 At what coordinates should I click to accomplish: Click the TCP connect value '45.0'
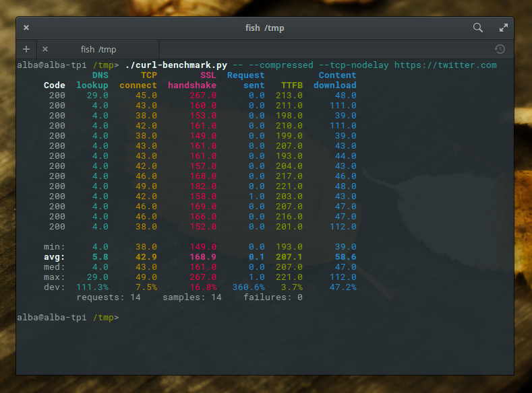pyautogui.click(x=146, y=96)
